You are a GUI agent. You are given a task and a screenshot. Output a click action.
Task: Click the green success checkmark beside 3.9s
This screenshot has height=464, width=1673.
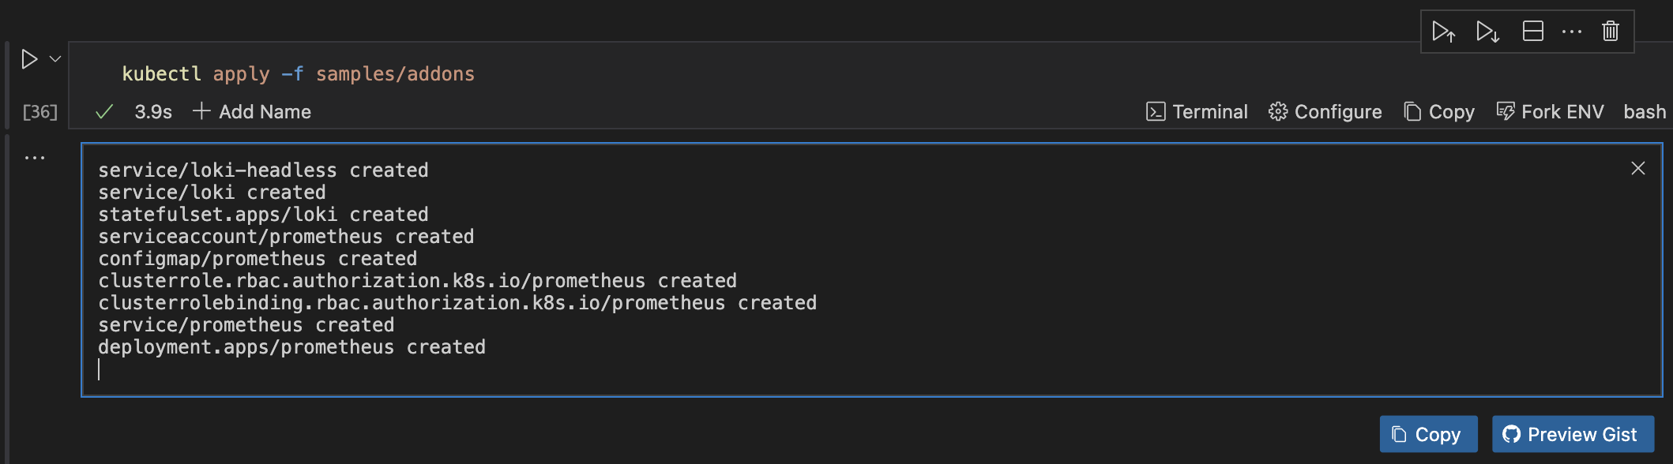[103, 111]
